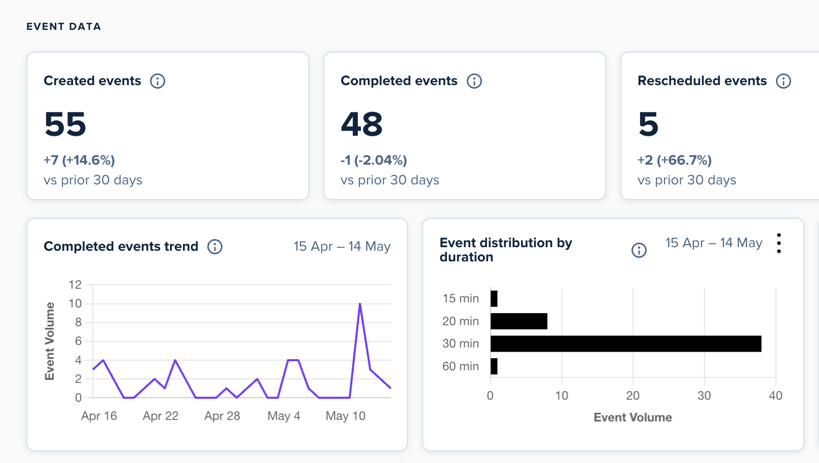This screenshot has width=819, height=463.
Task: Click the Event distribution by duration title
Action: pos(506,250)
